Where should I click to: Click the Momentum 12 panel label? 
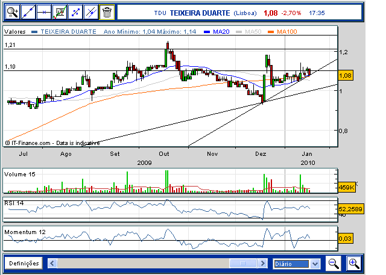(25, 232)
